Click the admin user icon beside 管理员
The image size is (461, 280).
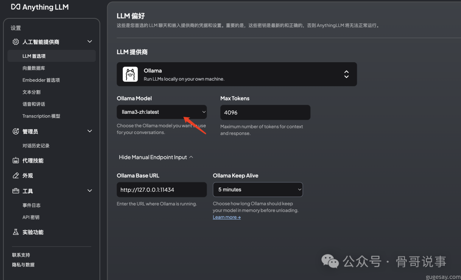point(16,131)
